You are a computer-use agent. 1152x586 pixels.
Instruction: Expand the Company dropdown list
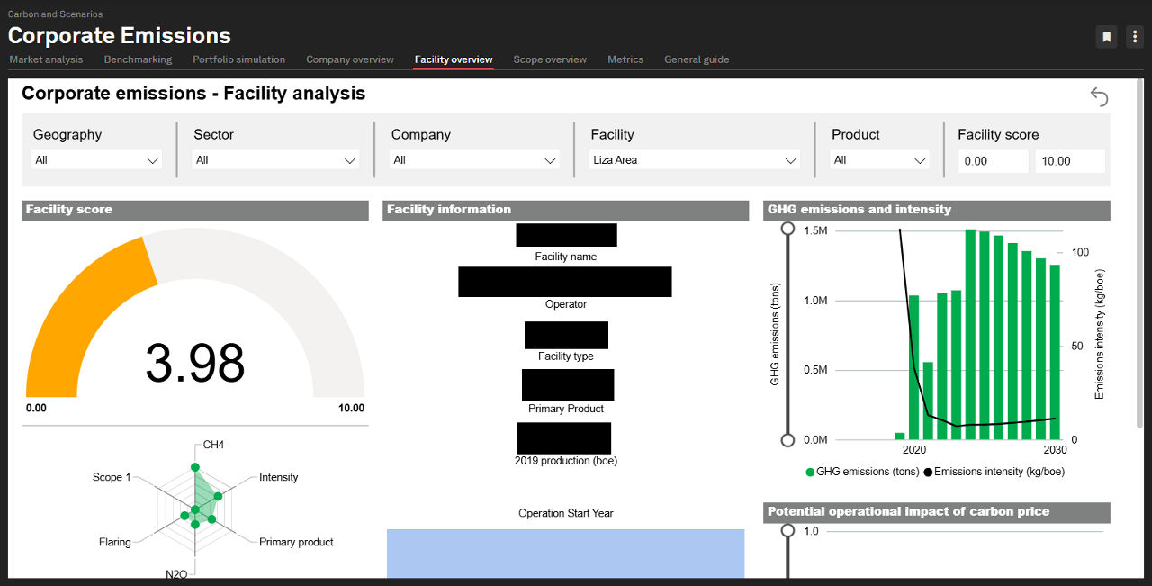tap(474, 160)
